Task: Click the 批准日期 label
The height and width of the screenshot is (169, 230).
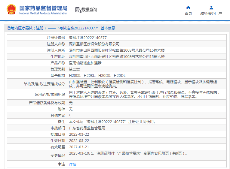Action: pos(58,134)
